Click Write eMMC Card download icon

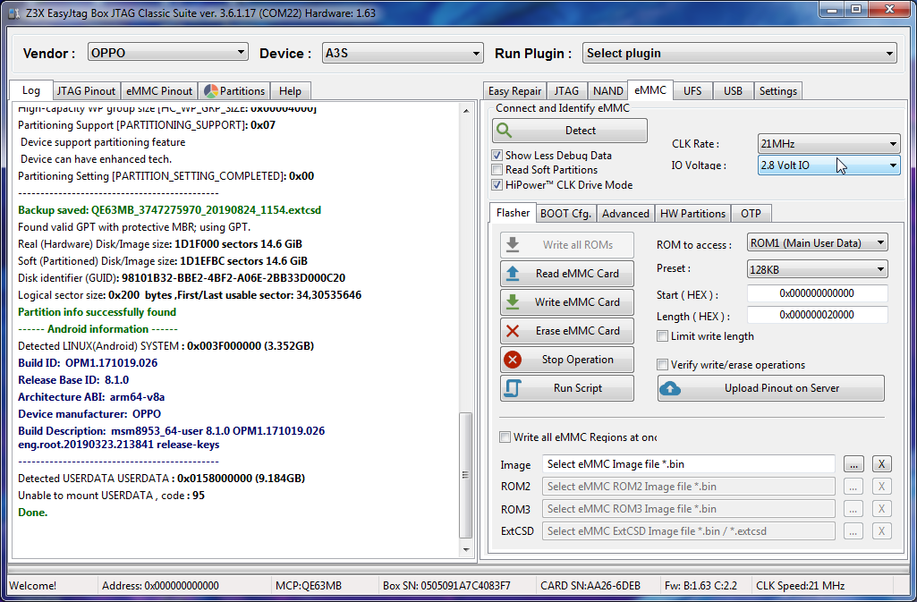tap(513, 302)
